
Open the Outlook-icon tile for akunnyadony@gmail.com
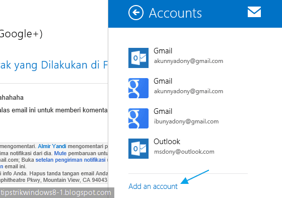[x=138, y=58]
